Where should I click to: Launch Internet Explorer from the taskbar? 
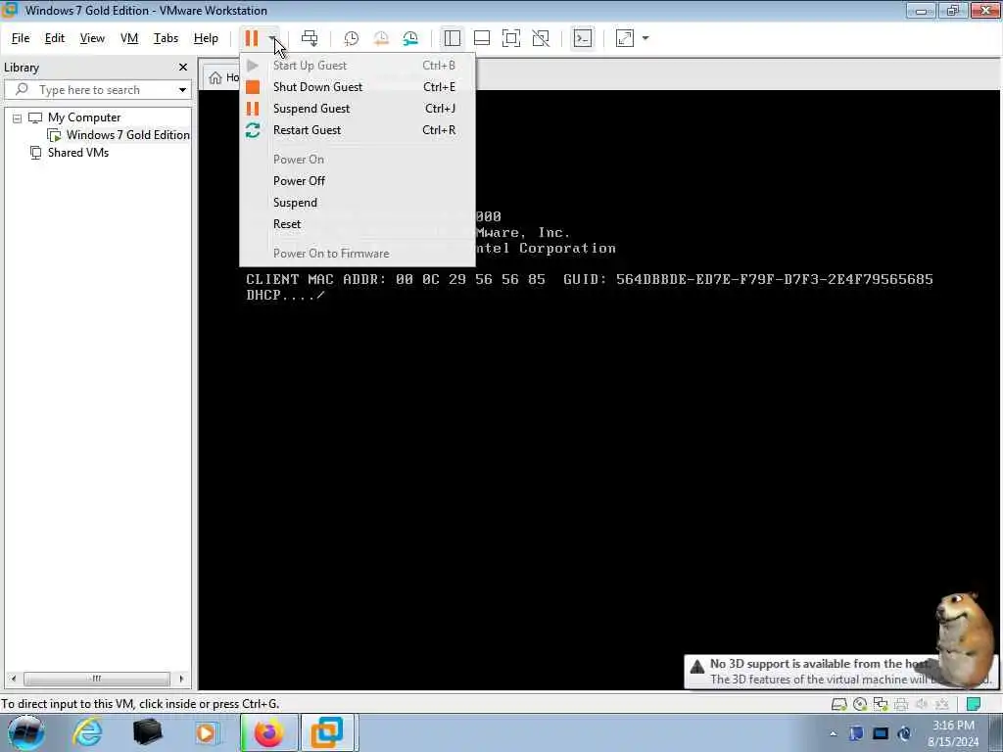click(87, 732)
